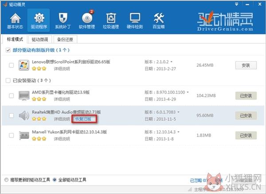Screen dimensions: 266x194
Task: Toggle the 已安装驱动 group checkbox
Action: click(x=8, y=80)
